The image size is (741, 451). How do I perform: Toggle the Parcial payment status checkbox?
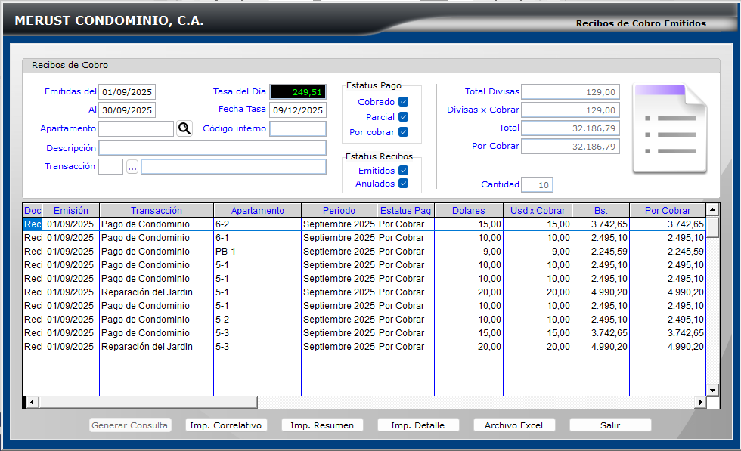(x=404, y=117)
